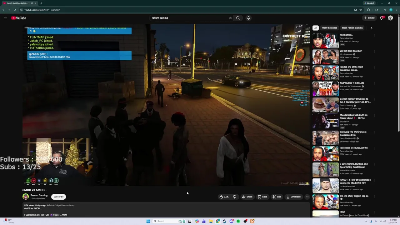Open options for '7 Days Fishing' video
This screenshot has width=400, height=225.
point(374,164)
